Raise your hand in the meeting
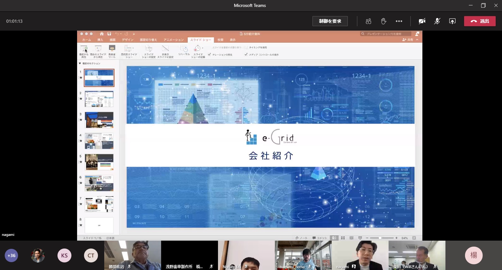 384,21
